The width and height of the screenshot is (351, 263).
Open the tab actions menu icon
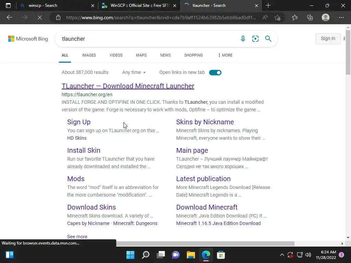pyautogui.click(x=8, y=5)
